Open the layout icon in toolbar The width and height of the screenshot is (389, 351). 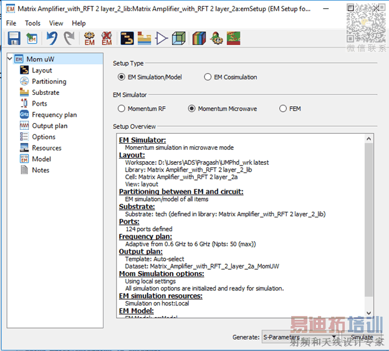[127, 38]
